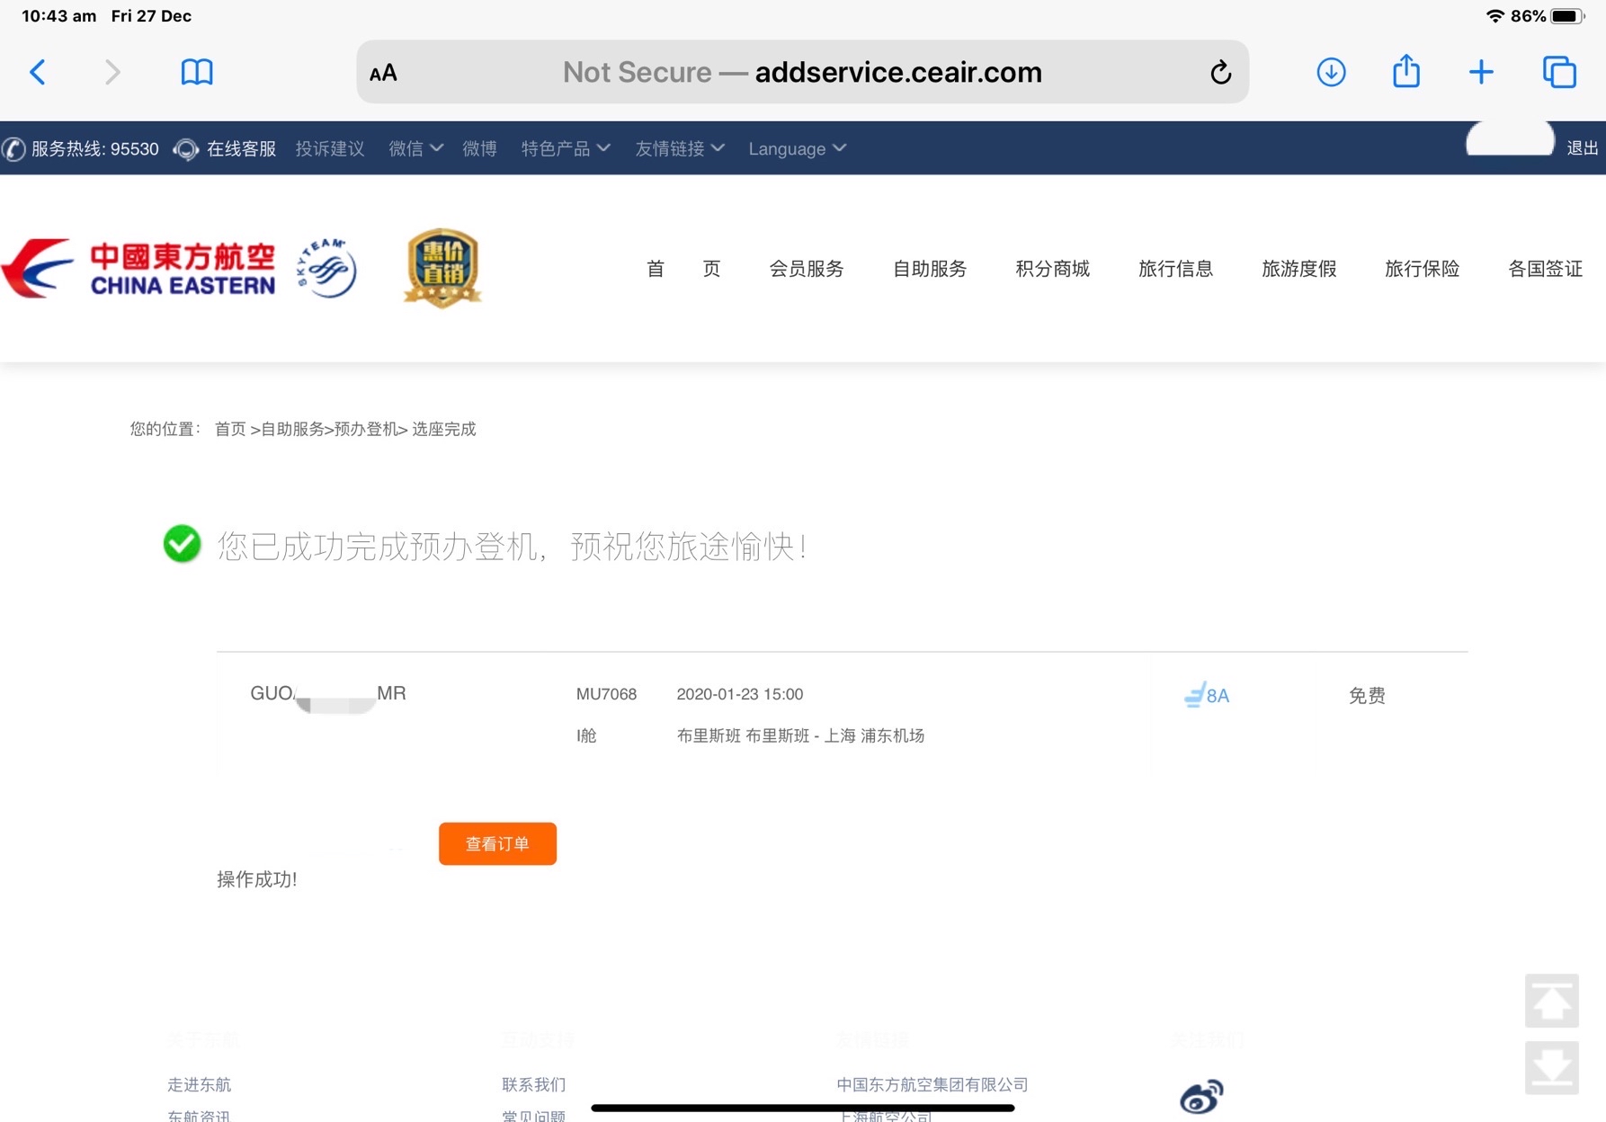Open the AA reader text-size menu
Screen dimensions: 1606x1122
tap(383, 73)
